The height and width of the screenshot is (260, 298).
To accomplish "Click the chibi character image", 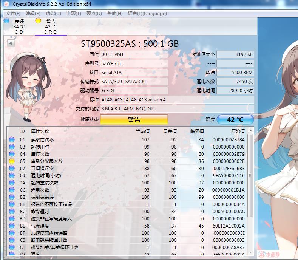I will coord(28,87).
